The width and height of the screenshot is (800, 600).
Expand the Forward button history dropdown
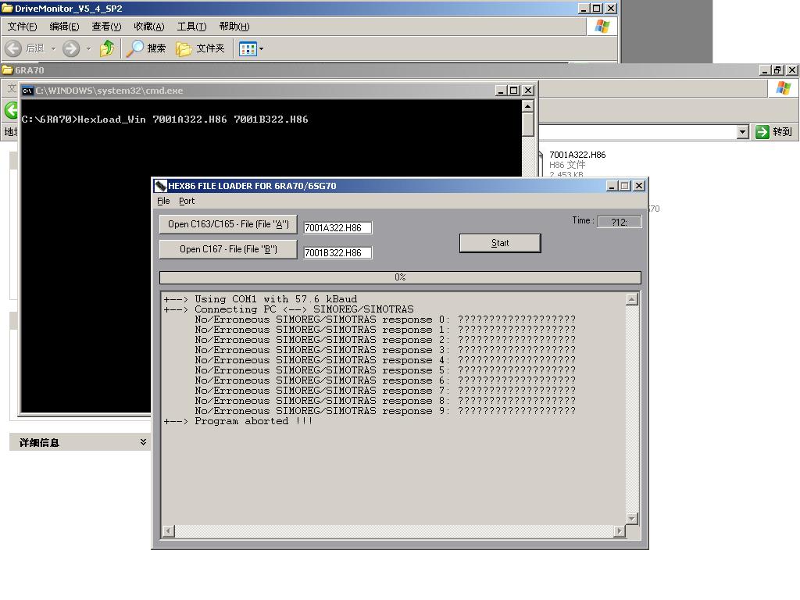(88, 49)
